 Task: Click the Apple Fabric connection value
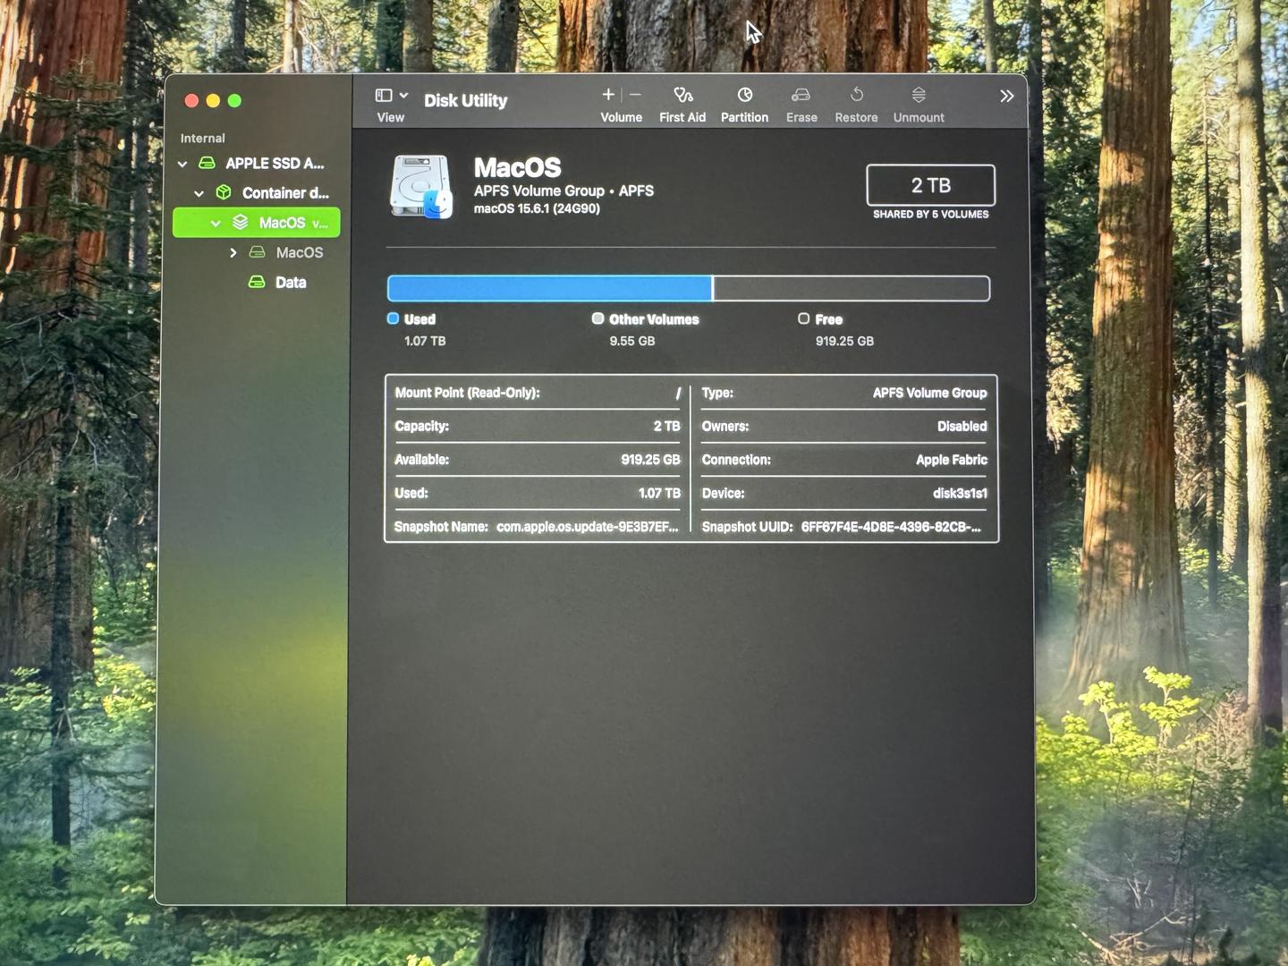pyautogui.click(x=951, y=460)
